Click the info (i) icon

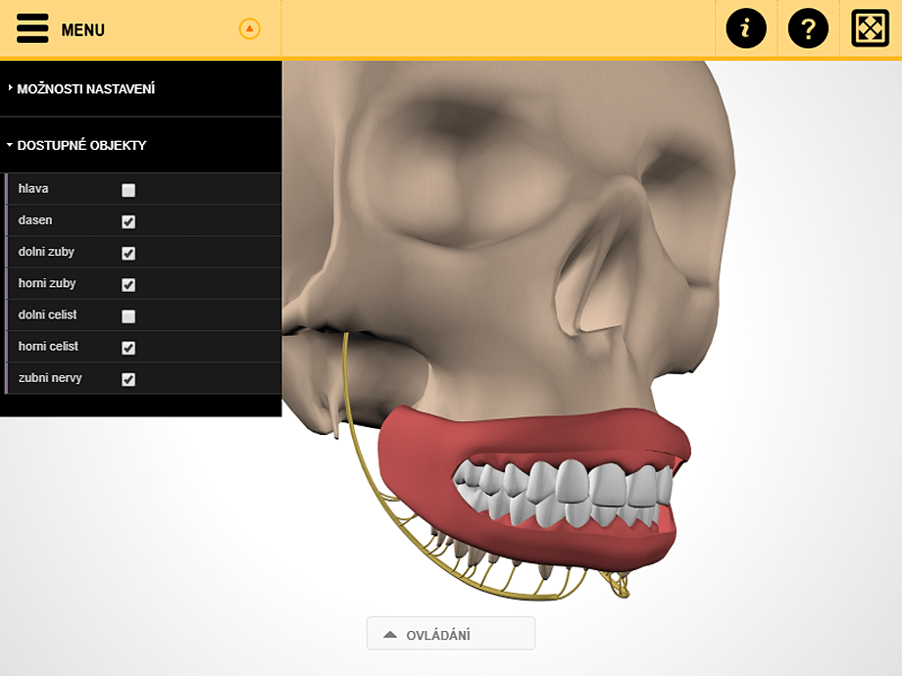[x=746, y=28]
